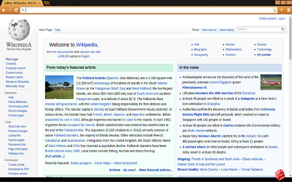The image size is (292, 182).
Task: Open Featured content sidebar link
Action: 16,68
